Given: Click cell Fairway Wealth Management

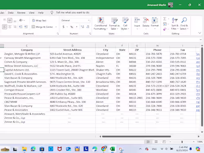Looking at the screenshot, I should (x=27, y=58).
